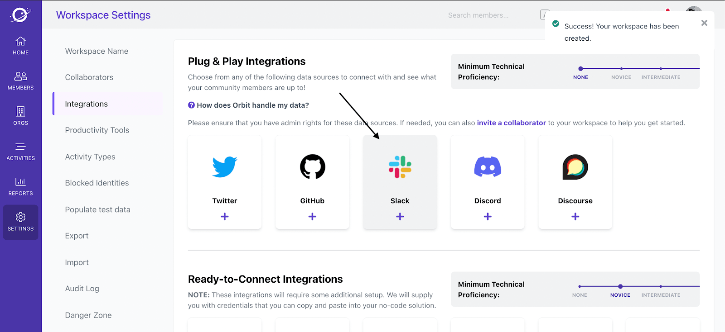Click the Twitter bird integration icon
This screenshot has width=725, height=332.
[225, 167]
